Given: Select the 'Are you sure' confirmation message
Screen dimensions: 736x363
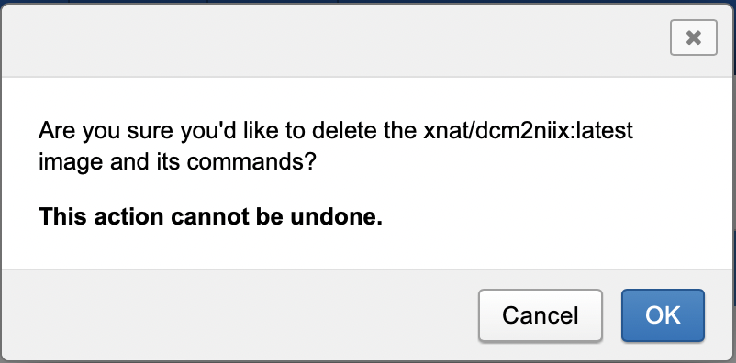Looking at the screenshot, I should [x=336, y=147].
